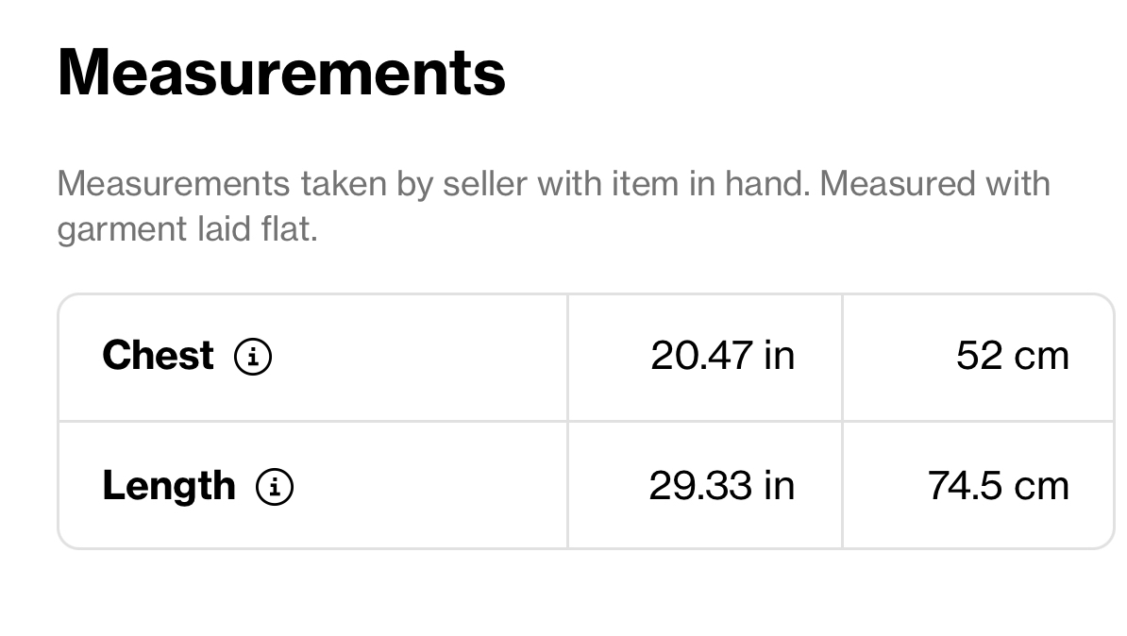Screen dimensions: 1127x636
Task: Click the 'cm' unit beside 52
Action: click(1041, 356)
